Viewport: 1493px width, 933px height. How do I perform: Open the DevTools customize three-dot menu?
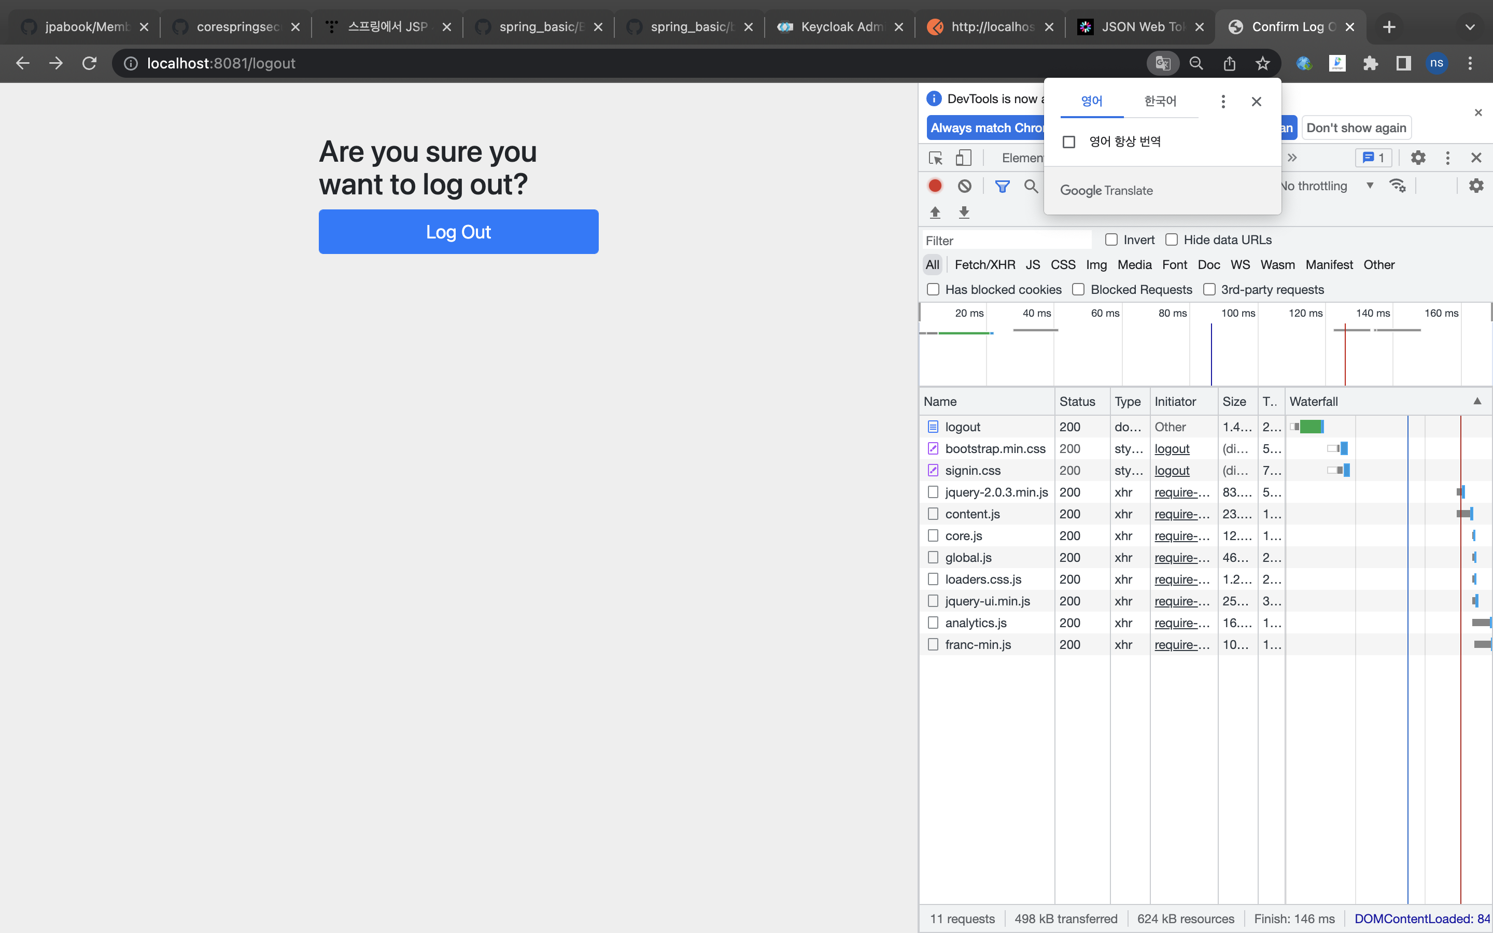(x=1448, y=158)
